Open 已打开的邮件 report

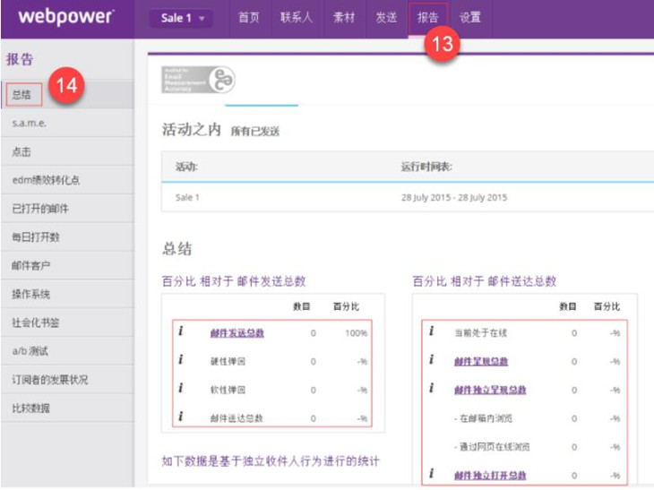pyautogui.click(x=67, y=209)
